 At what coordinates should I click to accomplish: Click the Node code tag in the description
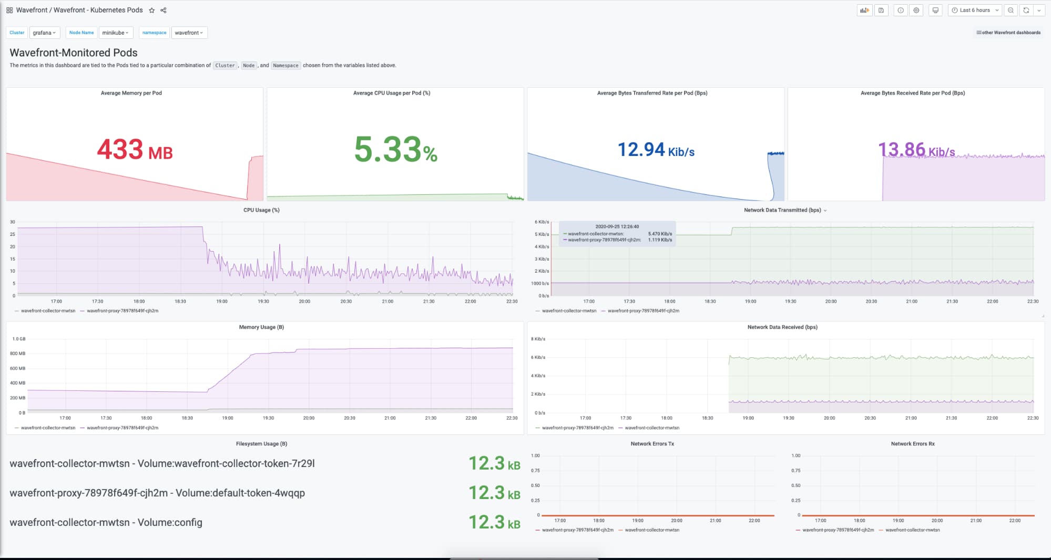coord(249,66)
